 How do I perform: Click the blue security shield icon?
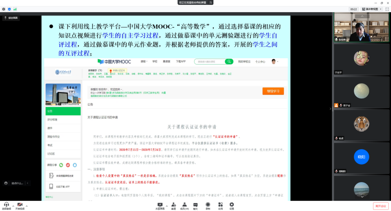coord(9,9)
